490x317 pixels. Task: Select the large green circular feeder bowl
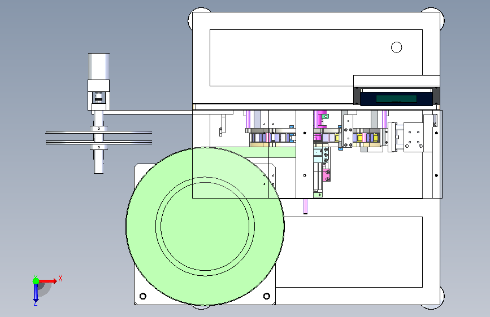coord(205,226)
